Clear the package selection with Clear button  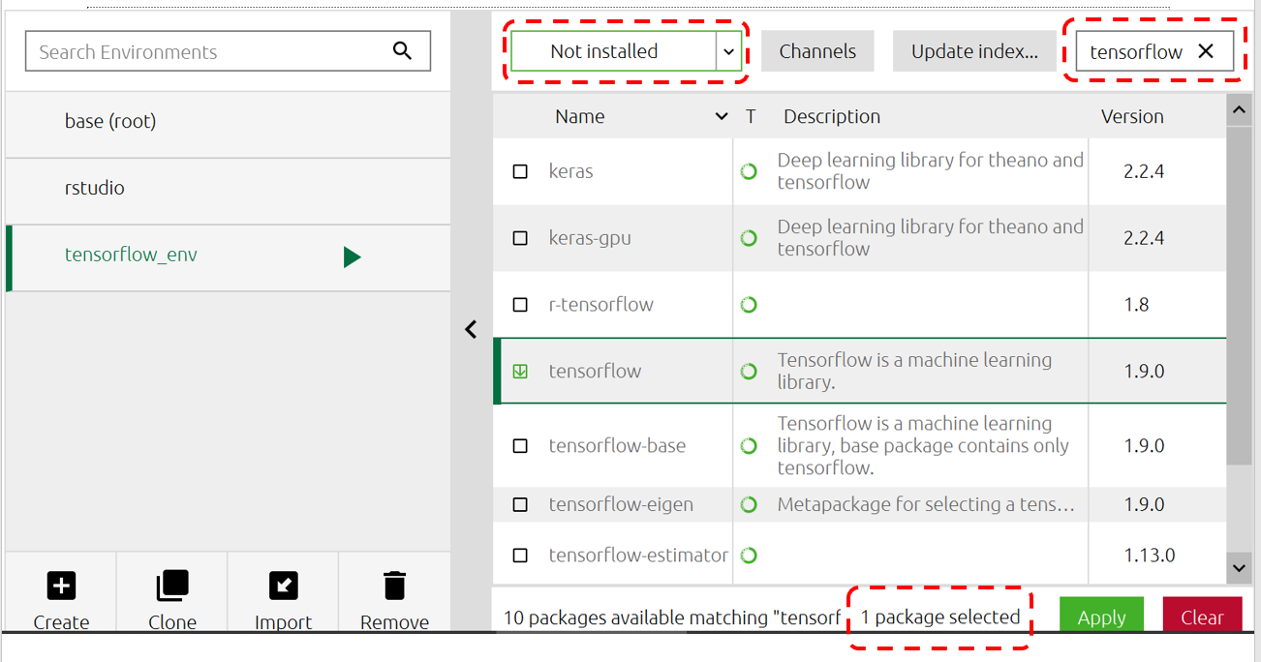(1202, 617)
